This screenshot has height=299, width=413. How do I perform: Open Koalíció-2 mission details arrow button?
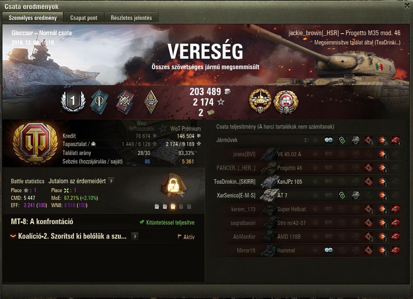(135, 236)
